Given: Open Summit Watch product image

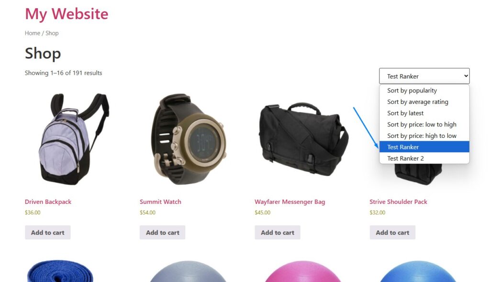Looking at the screenshot, I should pos(189,139).
